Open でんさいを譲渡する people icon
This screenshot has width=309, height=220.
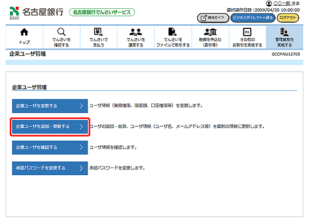tap(136, 32)
